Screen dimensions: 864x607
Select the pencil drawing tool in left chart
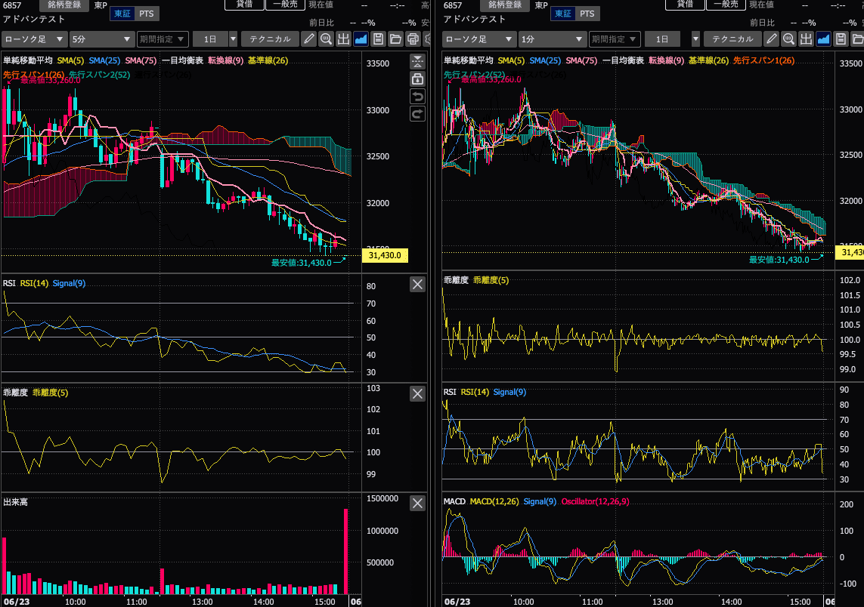(308, 39)
